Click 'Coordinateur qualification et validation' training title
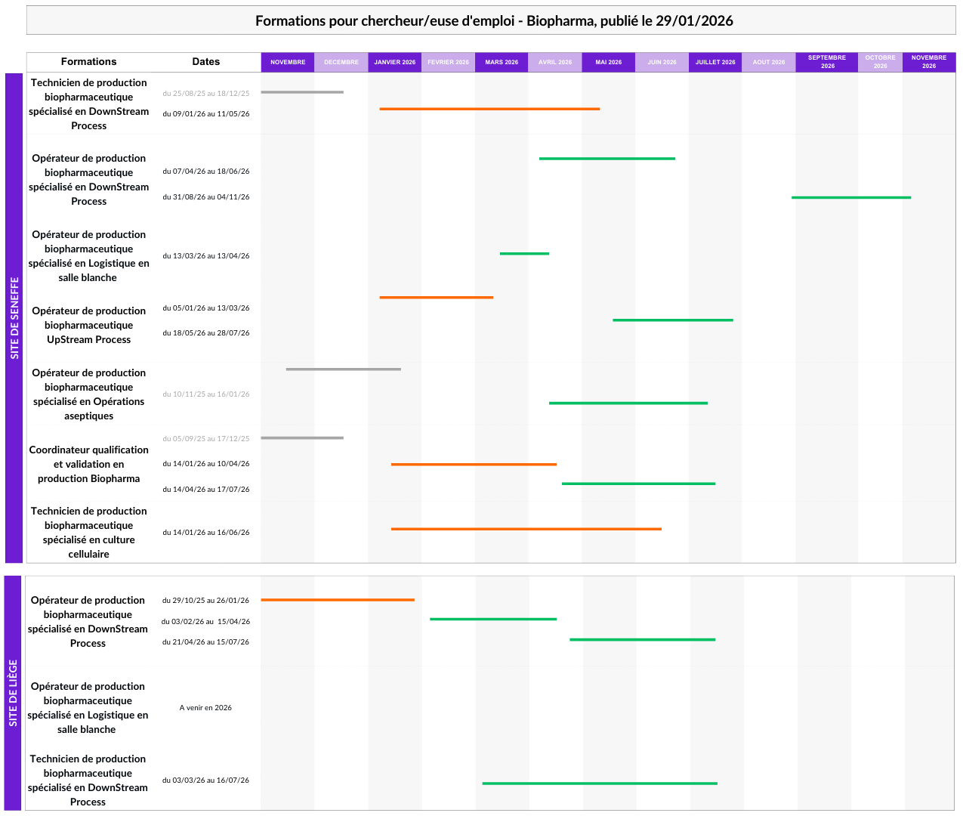 point(88,464)
